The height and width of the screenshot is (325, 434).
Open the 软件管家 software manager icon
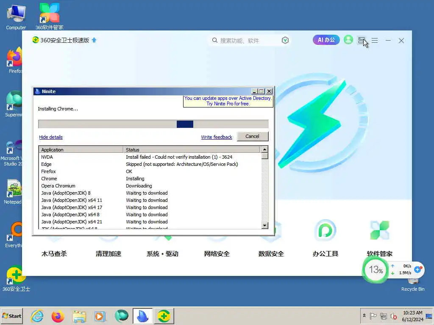click(x=379, y=230)
